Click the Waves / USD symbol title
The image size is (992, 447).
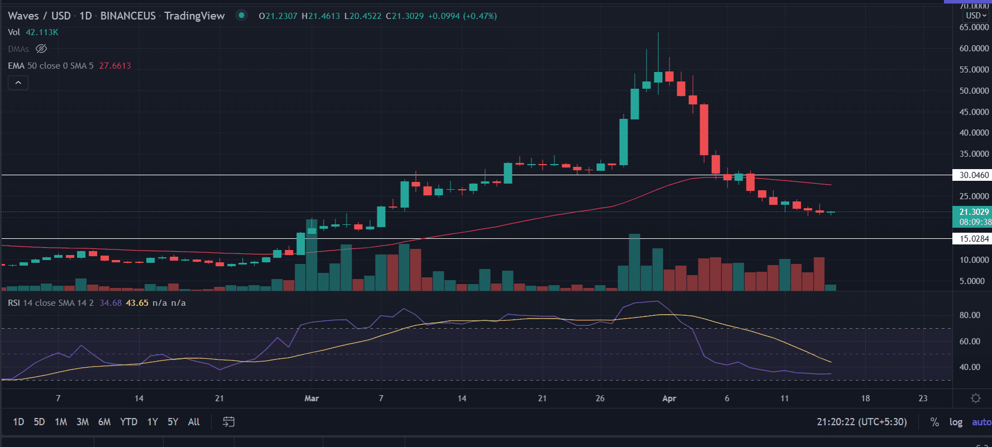pos(39,16)
